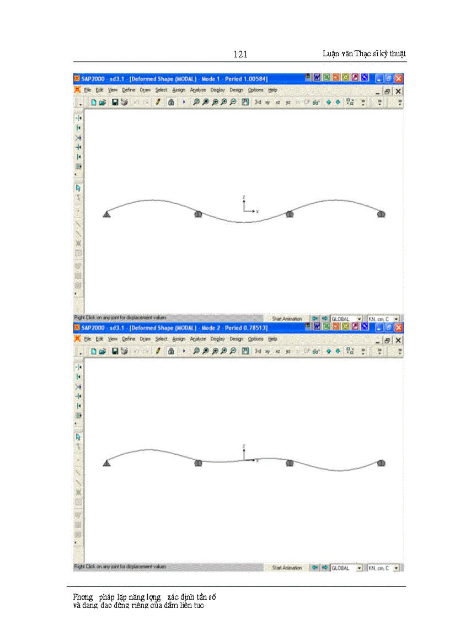Open the GLOBAL coordinate system dropdown

[346, 319]
